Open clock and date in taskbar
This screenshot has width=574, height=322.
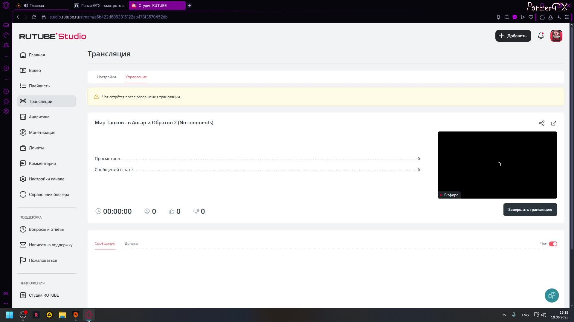559,315
